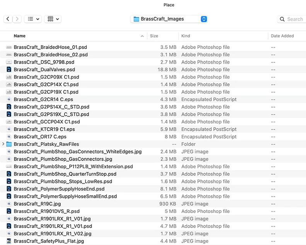This screenshot has height=245, width=306.
Task: Sort by the Name column header
Action: click(x=20, y=36)
